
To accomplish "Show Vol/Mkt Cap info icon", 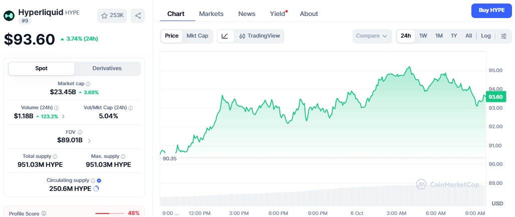I will click(131, 108).
